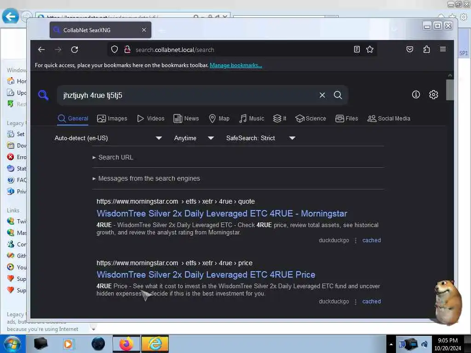471x353 pixels.
Task: Switch to IT search tab
Action: pyautogui.click(x=280, y=119)
